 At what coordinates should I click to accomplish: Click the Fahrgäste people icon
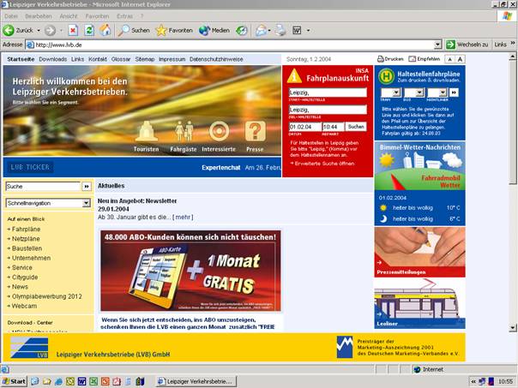(184, 131)
